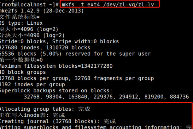Click the 第一个数据块=0 line
The height and width of the screenshot is (129, 193).
pos(21,60)
